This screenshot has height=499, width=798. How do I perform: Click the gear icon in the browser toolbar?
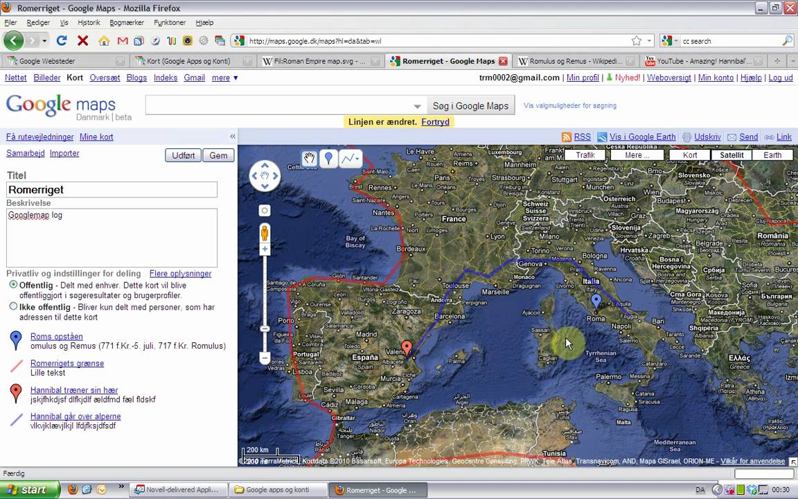point(204,41)
